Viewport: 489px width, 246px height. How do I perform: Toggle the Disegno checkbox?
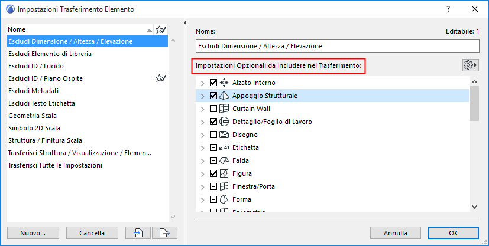[x=213, y=135]
